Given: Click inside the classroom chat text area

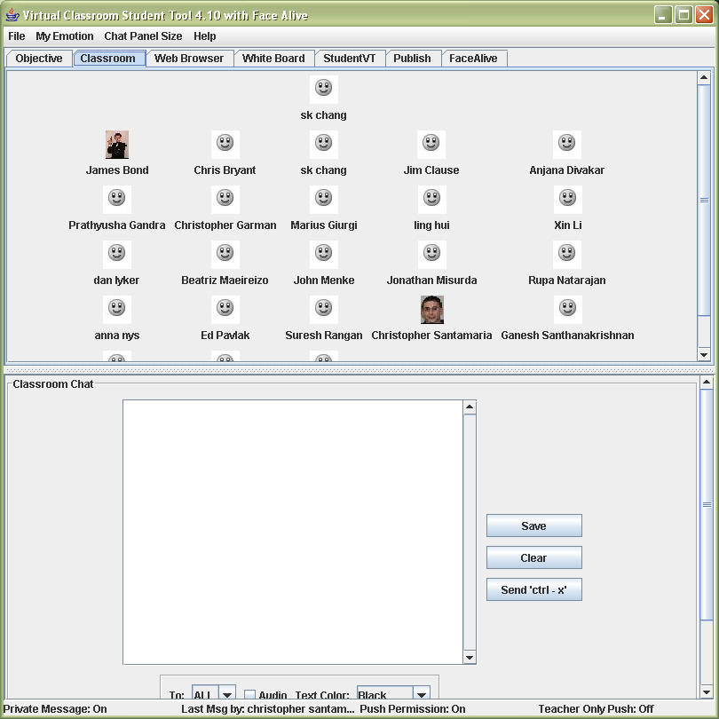Looking at the screenshot, I should pos(293,531).
